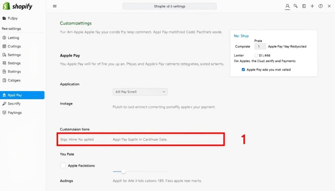The width and height of the screenshot is (335, 191).
Task: Go to 'Payhings' sidebar item
Action: click(x=15, y=113)
